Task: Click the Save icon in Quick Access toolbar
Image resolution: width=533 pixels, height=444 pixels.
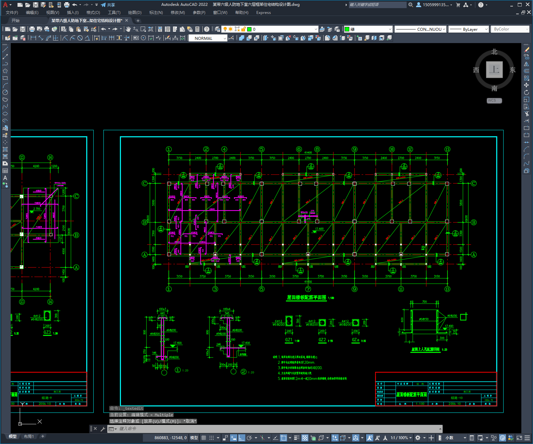Action: coord(36,5)
